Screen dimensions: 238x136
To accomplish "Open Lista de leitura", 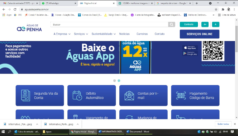I will click(x=227, y=15).
